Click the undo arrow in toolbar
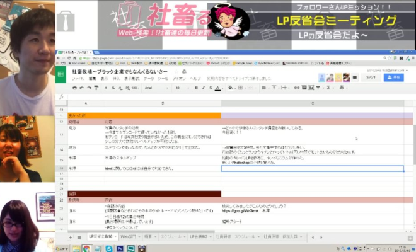Image resolution: width=416 pixels, height=252 pixels. pos(83,88)
